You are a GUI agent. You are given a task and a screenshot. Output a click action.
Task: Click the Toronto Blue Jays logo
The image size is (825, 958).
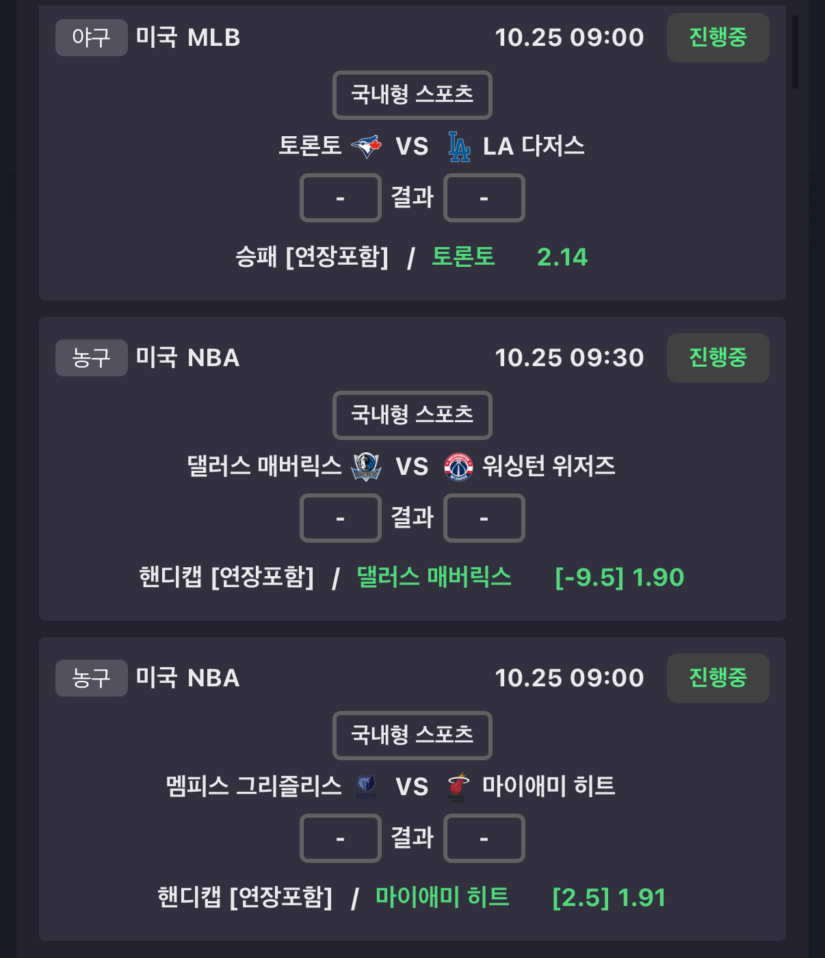366,146
